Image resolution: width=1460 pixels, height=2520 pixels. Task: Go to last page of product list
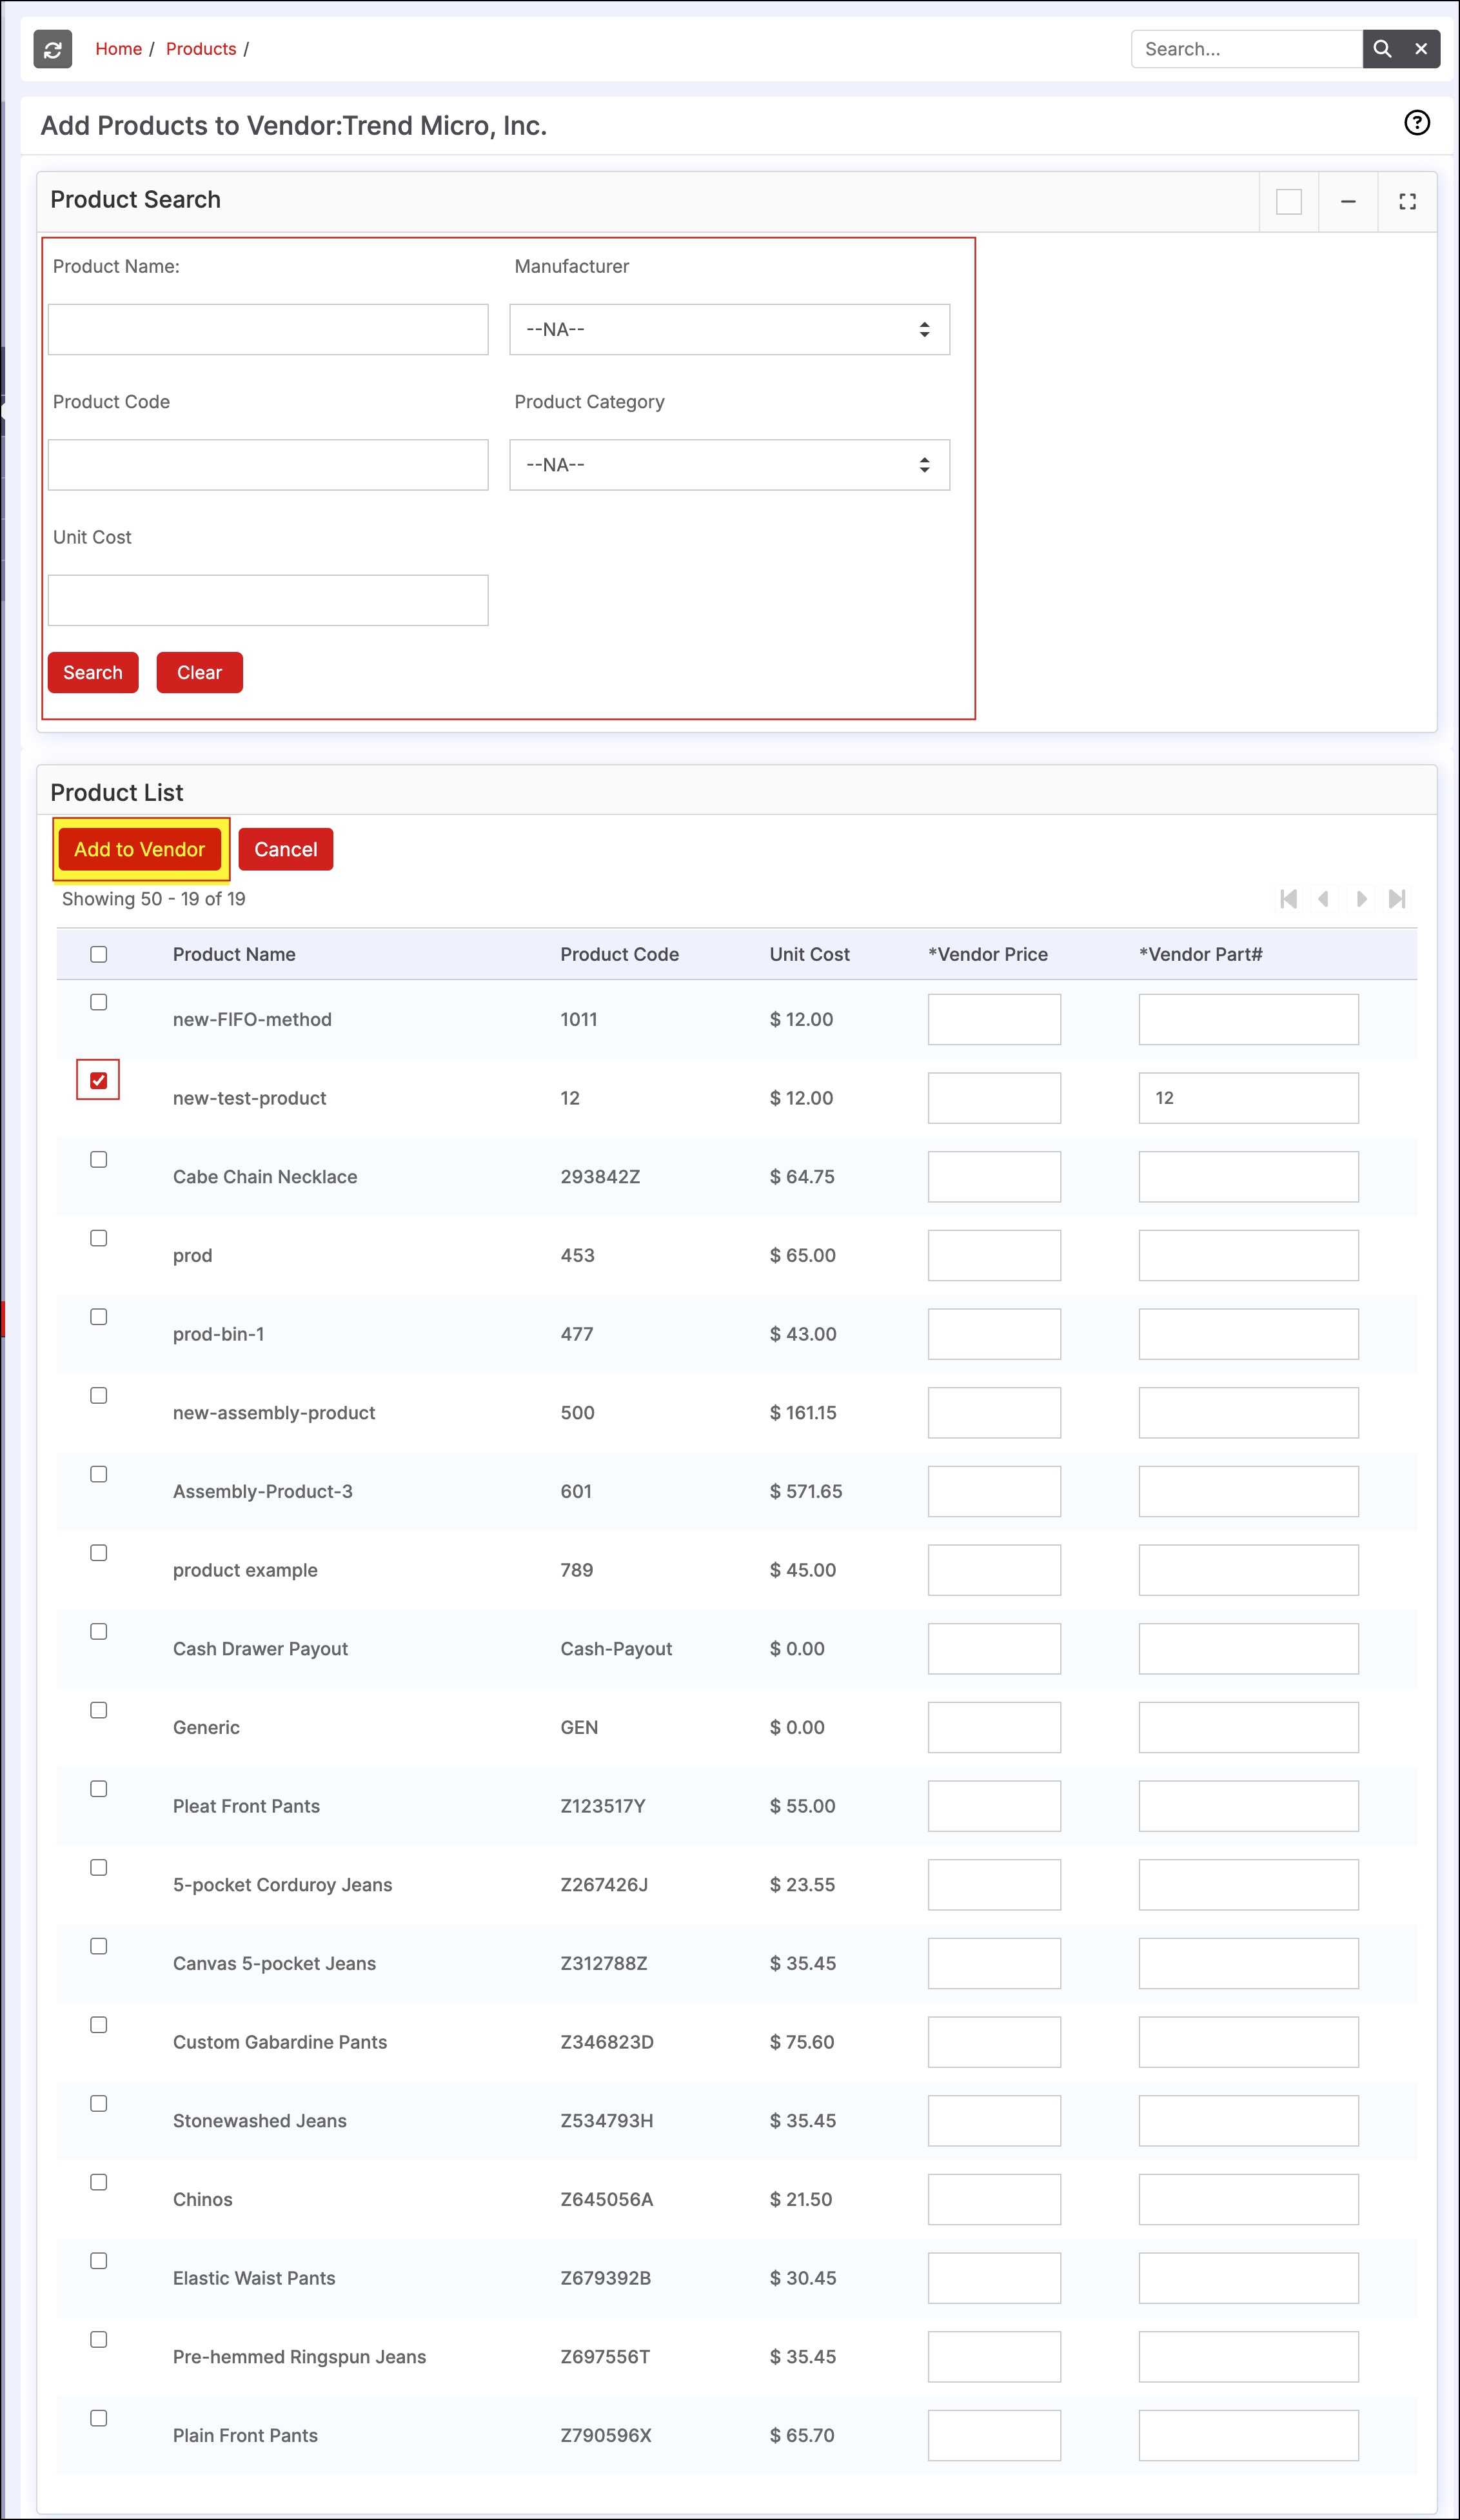pos(1397,899)
